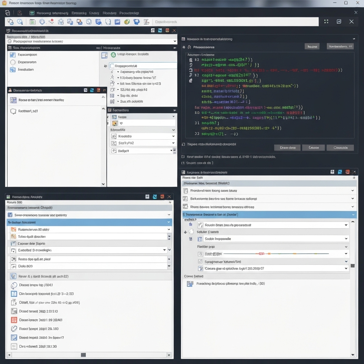The image size is (364, 364).
Task: Click the green spreadsheet grid toolbar icon
Action: coord(32,22)
